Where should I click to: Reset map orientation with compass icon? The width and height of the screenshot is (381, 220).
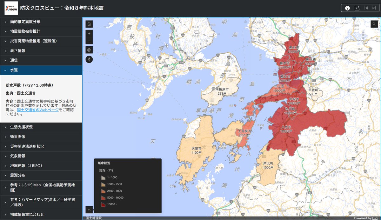pos(89,59)
